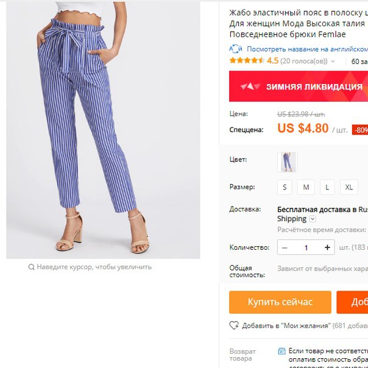Click the magnifier icon under the product image
Viewport: 368px width, 368px height.
click(x=31, y=267)
